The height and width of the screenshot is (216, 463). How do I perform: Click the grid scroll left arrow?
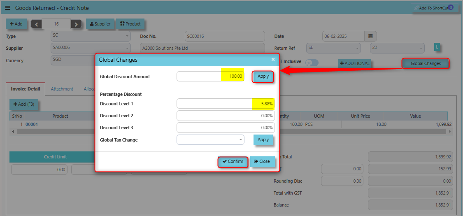12,131
